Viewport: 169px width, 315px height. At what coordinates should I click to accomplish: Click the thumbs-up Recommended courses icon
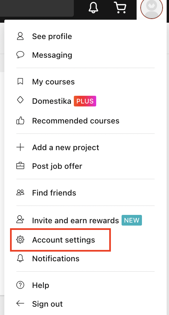(x=20, y=121)
